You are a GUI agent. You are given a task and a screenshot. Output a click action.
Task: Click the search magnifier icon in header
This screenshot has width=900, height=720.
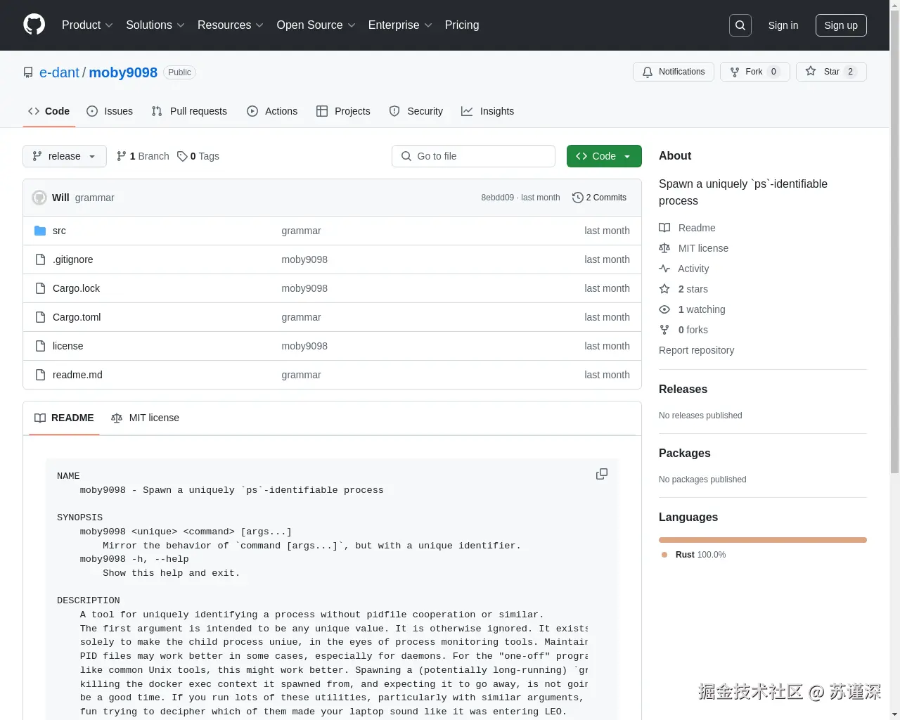tap(740, 25)
